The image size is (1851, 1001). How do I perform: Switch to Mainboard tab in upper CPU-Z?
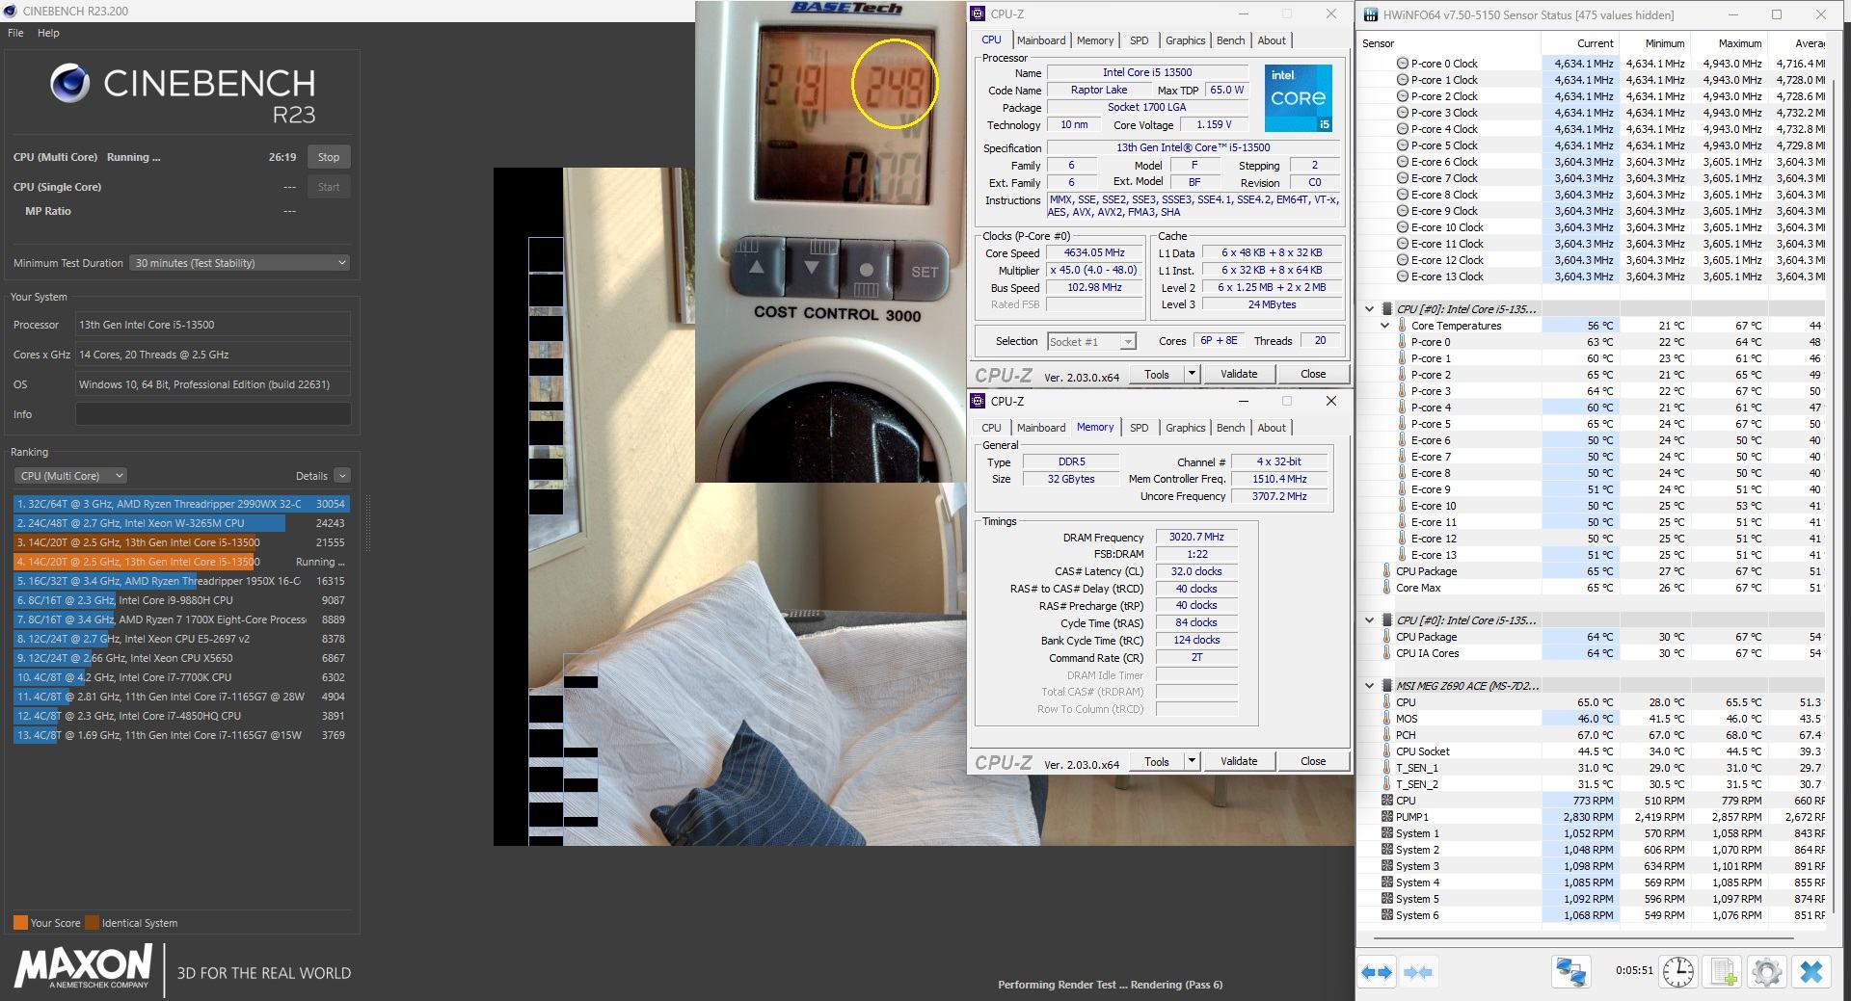click(1041, 40)
